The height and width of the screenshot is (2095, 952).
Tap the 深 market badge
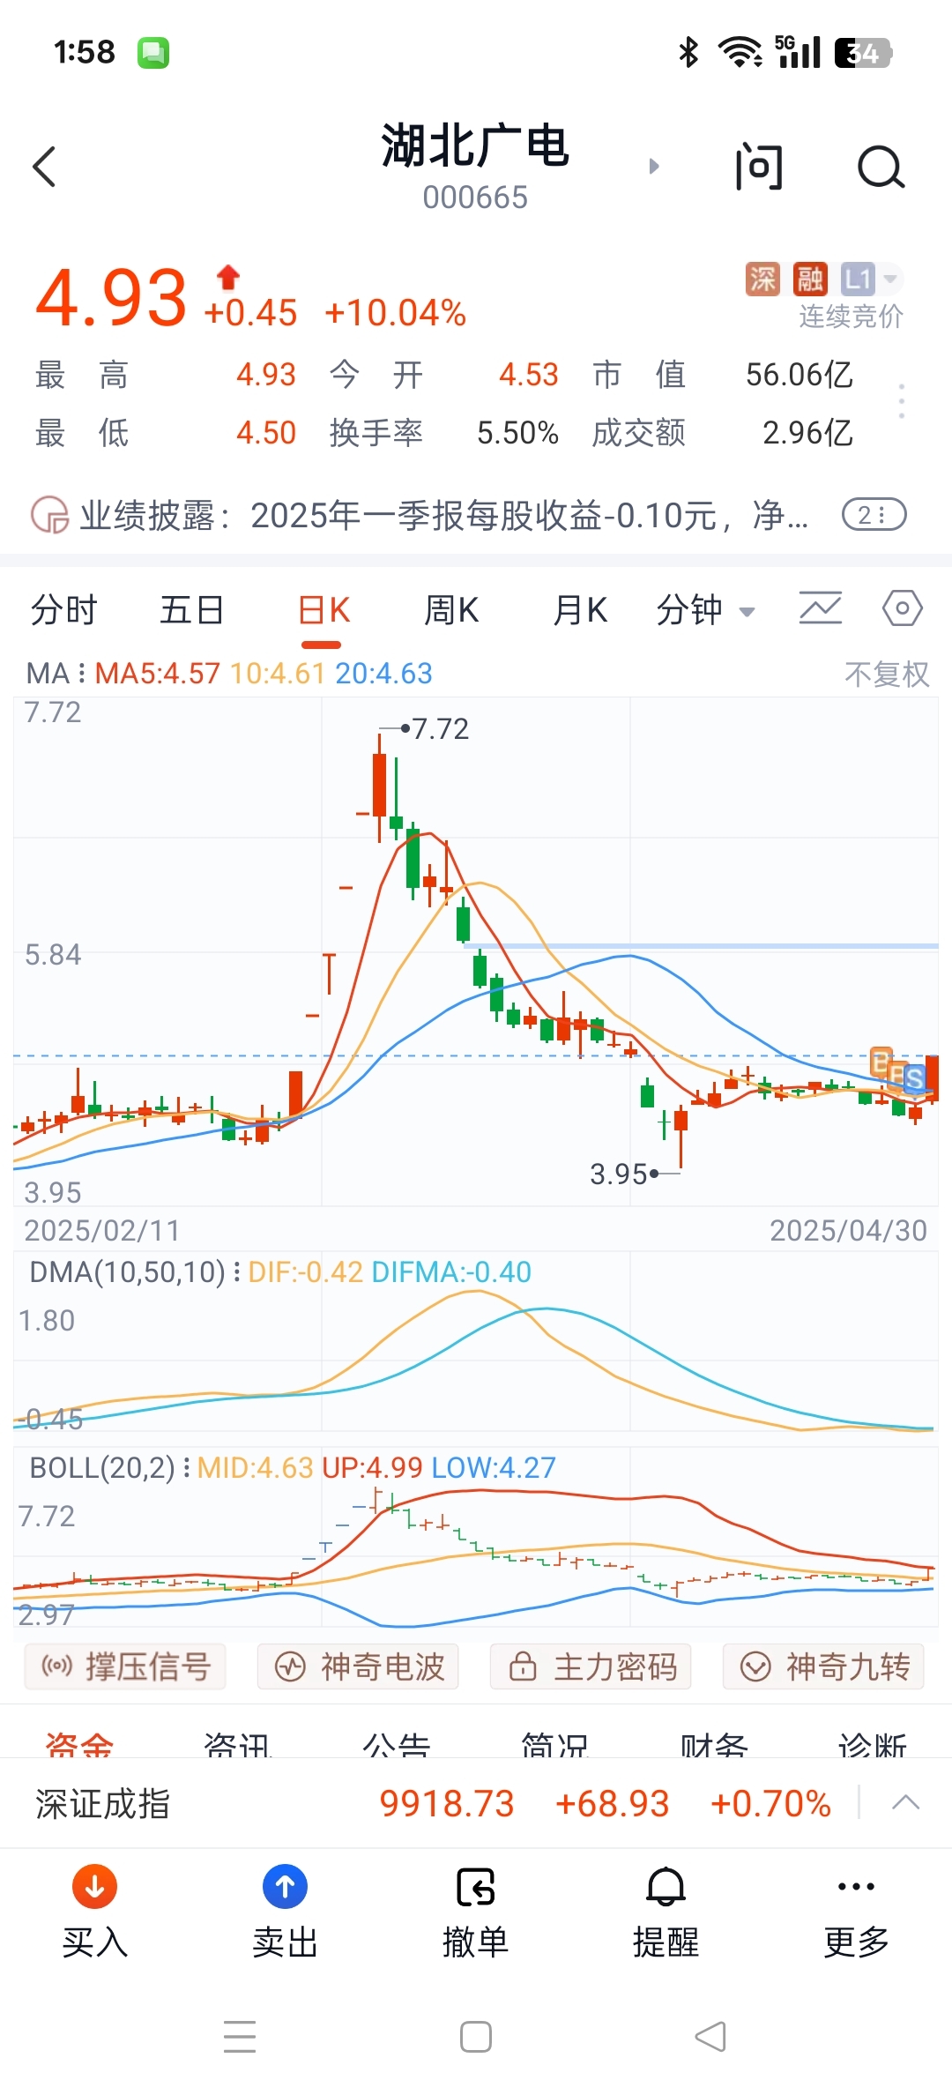tap(762, 280)
